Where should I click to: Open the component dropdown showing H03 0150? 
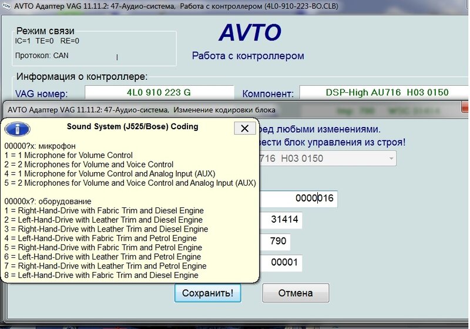(x=391, y=158)
